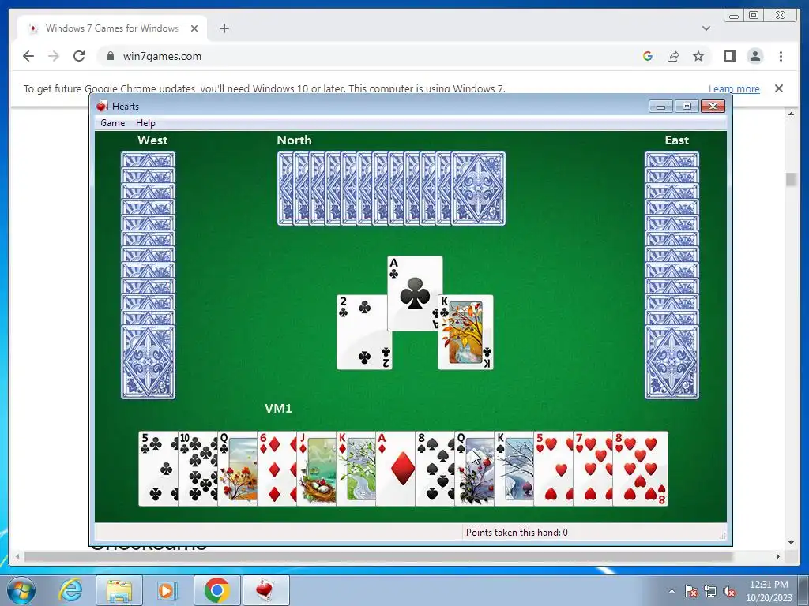Open Chrome three-dot menu
Viewport: 809px width, 606px height.
781,56
